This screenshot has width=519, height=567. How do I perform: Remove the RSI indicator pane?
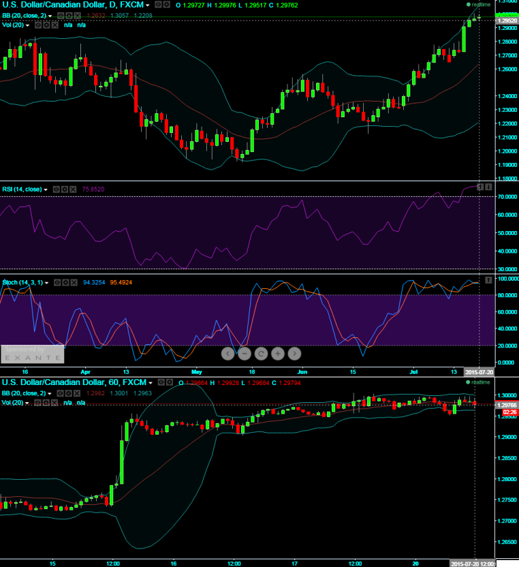(x=73, y=189)
